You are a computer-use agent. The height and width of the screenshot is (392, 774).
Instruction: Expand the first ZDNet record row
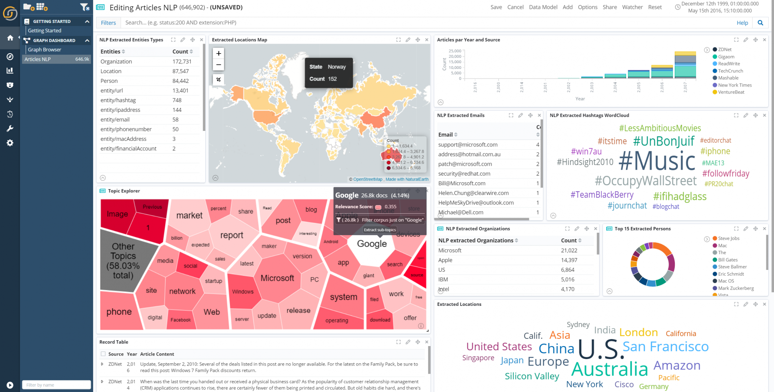click(x=102, y=364)
